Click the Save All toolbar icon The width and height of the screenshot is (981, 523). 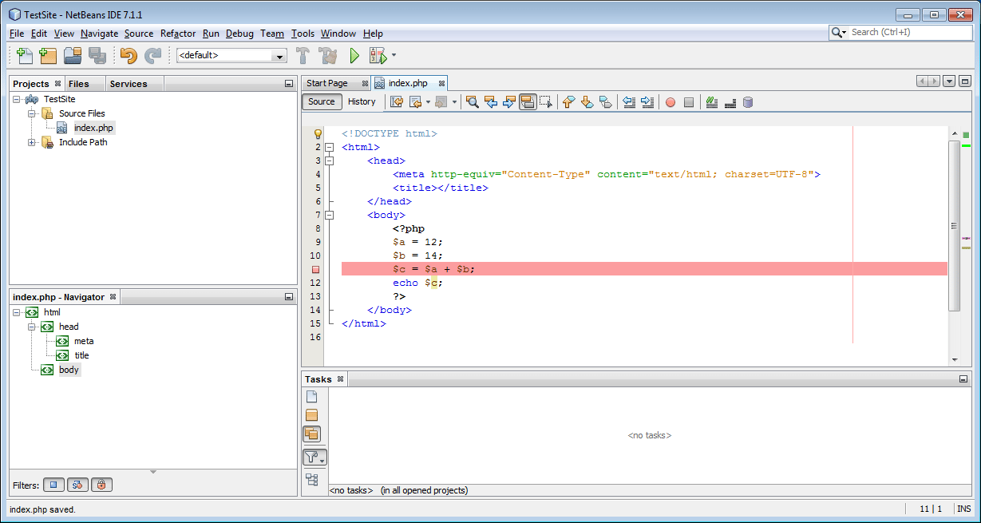(97, 56)
